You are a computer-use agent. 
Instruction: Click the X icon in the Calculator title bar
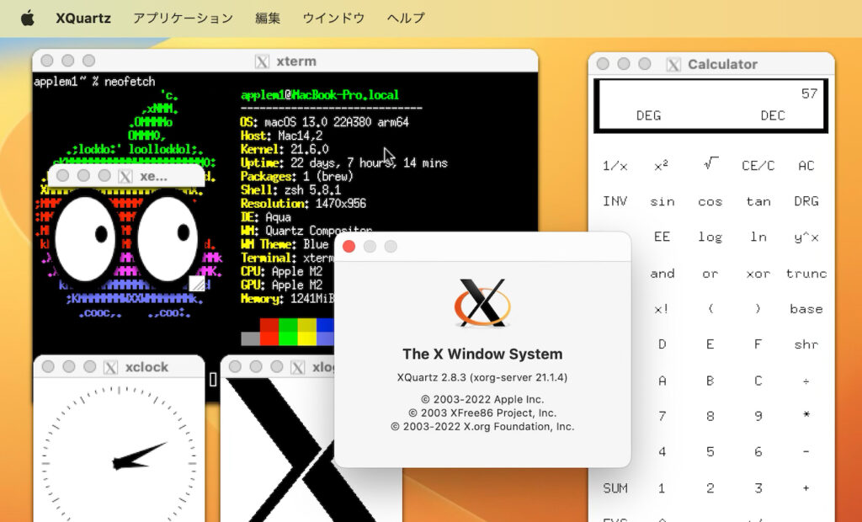tap(673, 64)
